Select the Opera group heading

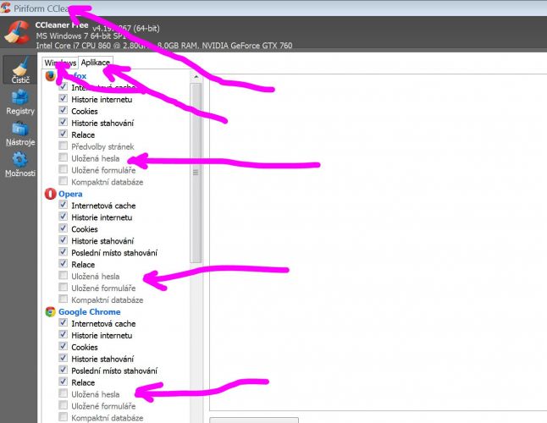[70, 194]
